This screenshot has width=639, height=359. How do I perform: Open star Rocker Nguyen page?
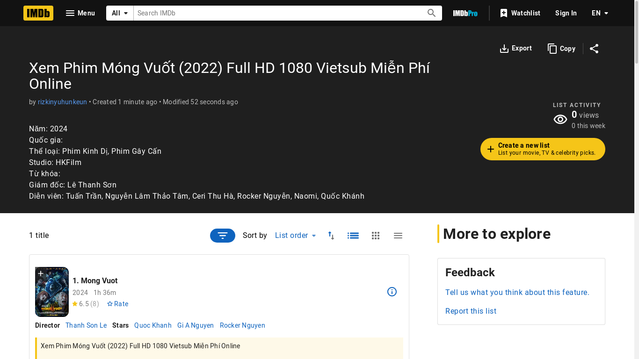click(242, 325)
